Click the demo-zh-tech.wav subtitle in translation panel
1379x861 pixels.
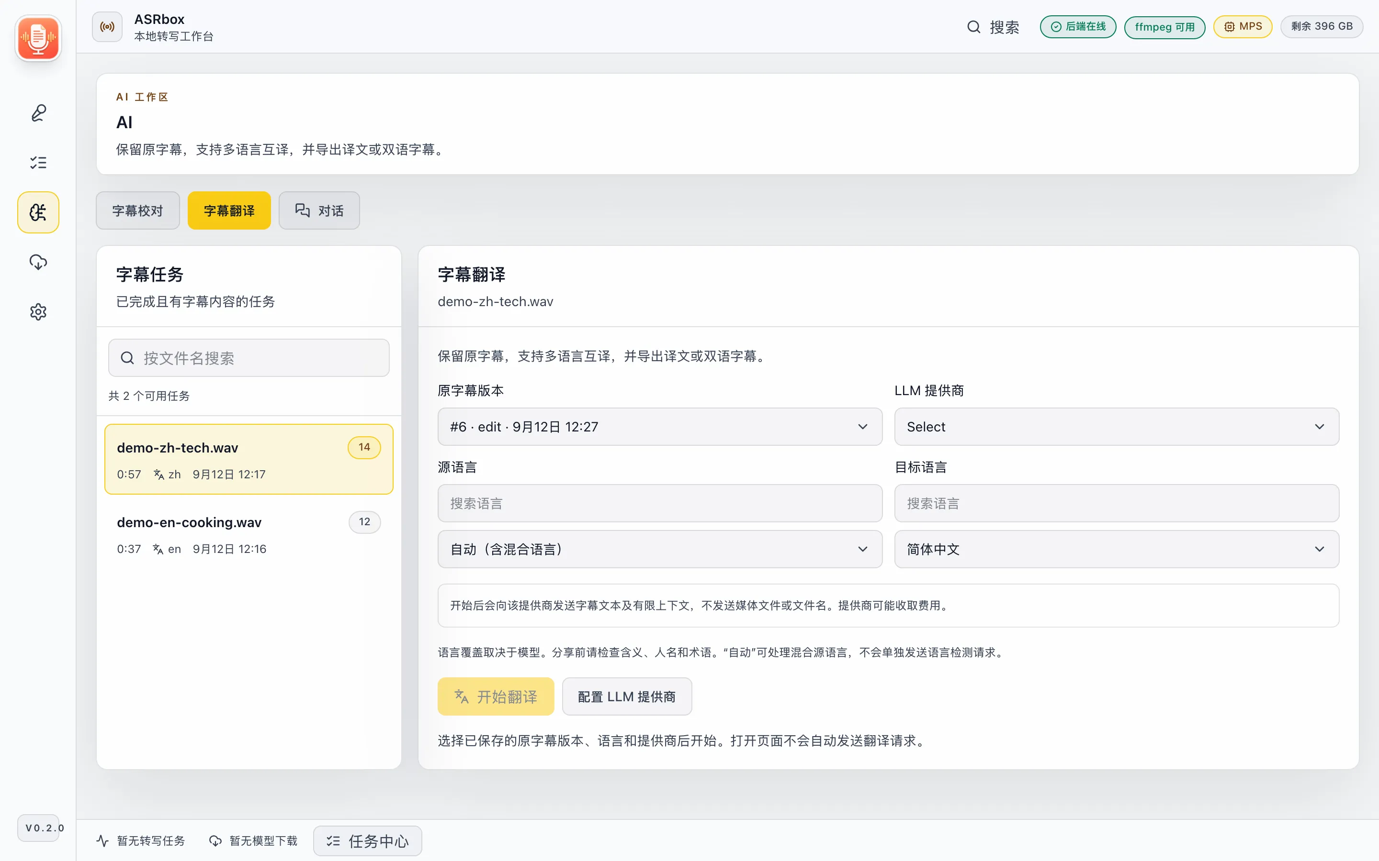pos(495,301)
